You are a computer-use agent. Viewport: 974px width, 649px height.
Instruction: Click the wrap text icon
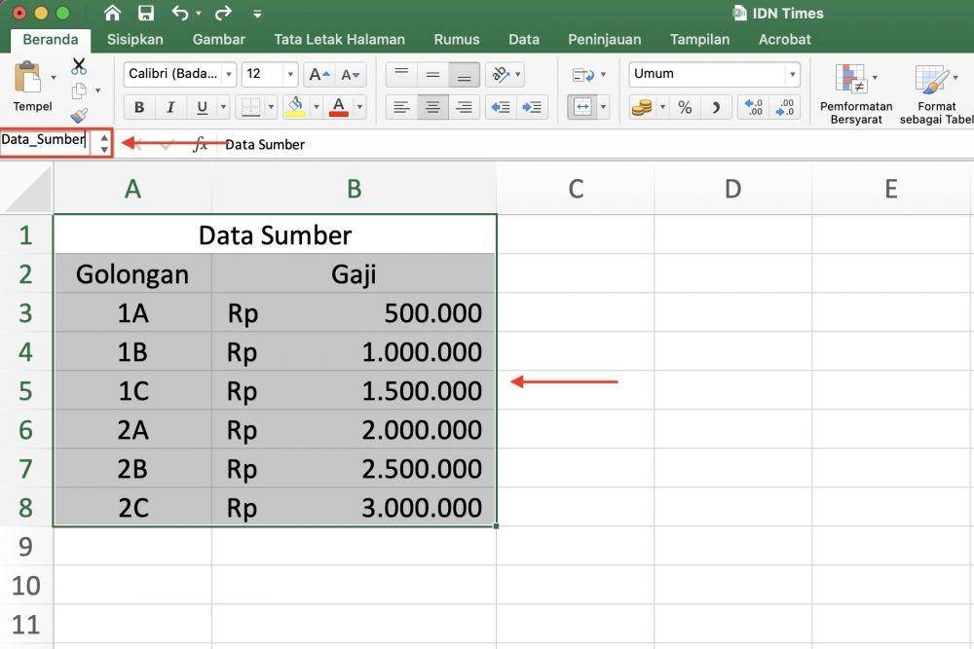[x=583, y=75]
